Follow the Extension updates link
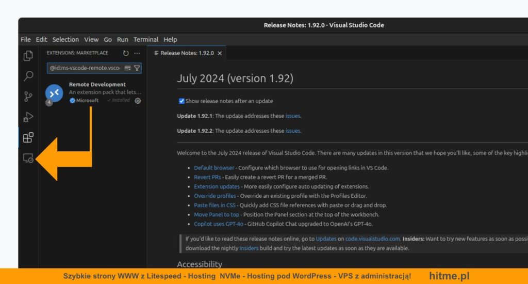Viewport: 528px width, 284px height. (x=217, y=186)
